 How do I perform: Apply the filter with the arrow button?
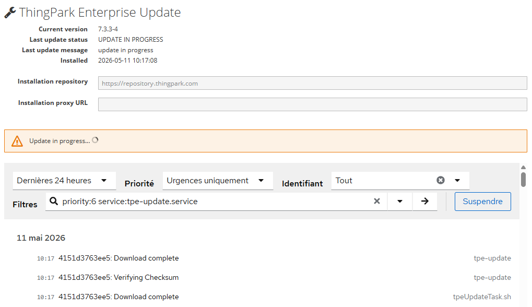point(425,201)
